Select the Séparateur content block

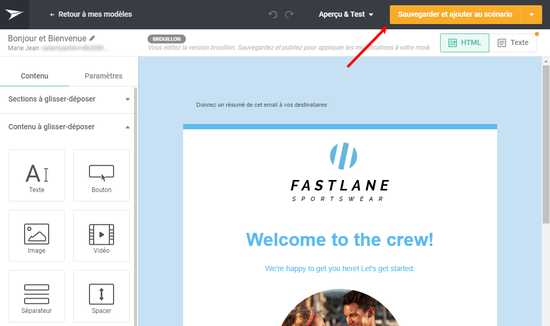click(x=37, y=296)
